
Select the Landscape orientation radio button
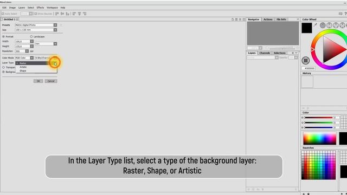[31, 36]
